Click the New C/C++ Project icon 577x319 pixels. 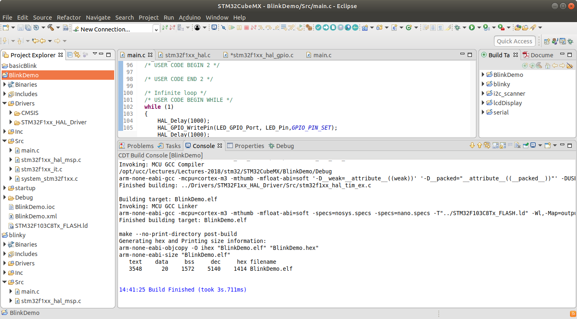coord(365,27)
